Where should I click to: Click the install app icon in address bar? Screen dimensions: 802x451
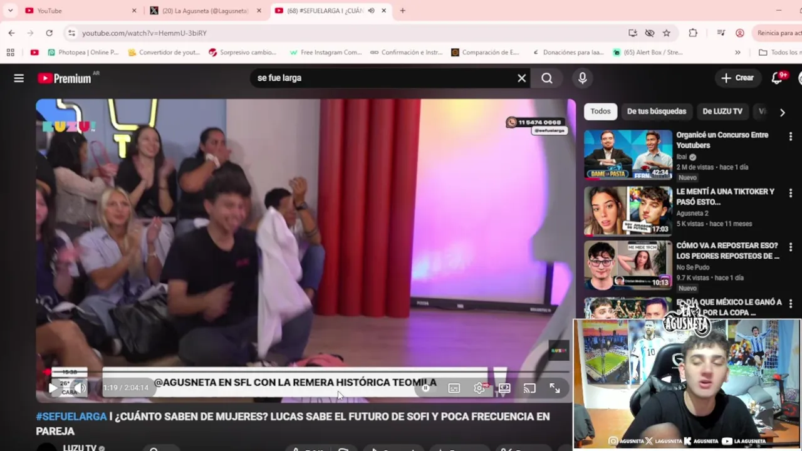pyautogui.click(x=633, y=33)
